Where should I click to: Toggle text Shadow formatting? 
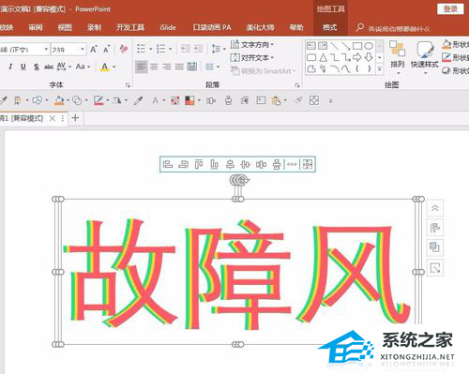37,67
